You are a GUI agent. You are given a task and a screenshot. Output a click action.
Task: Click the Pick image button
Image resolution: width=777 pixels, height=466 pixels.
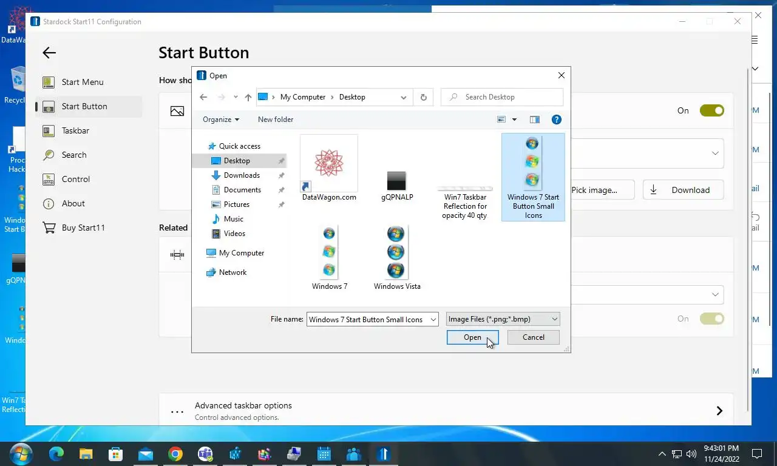pyautogui.click(x=602, y=190)
